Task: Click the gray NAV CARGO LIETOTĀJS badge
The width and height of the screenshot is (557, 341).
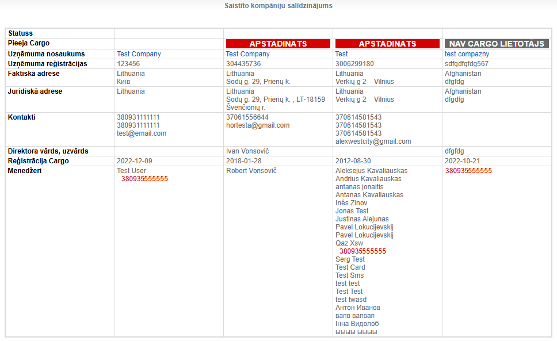Action: (x=497, y=44)
